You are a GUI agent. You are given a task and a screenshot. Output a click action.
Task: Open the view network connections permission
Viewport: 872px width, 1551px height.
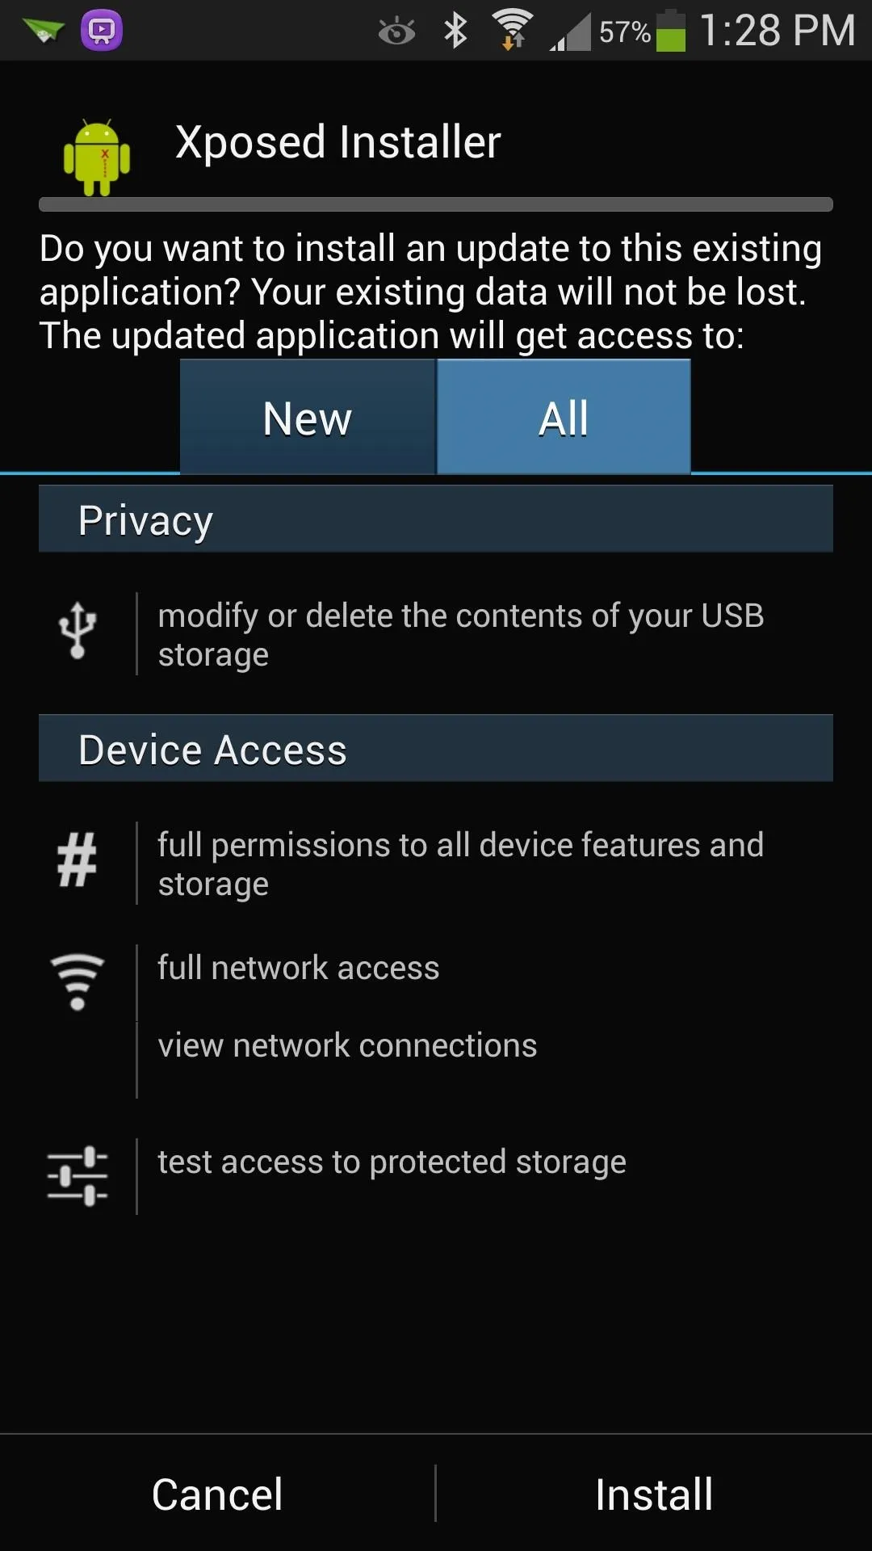click(347, 1045)
